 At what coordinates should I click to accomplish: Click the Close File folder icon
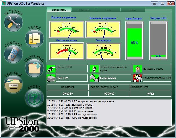[34, 68]
